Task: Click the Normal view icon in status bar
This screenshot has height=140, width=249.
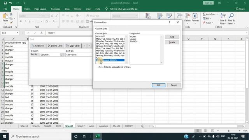Action: click(x=198, y=131)
